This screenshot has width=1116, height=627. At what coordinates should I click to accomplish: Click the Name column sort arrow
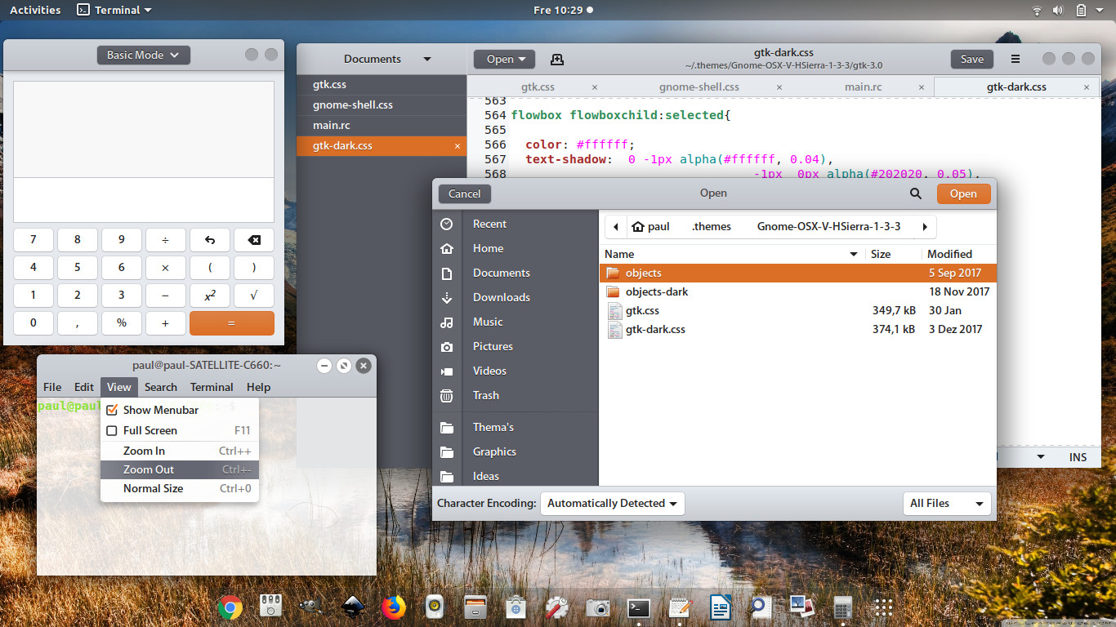tap(854, 254)
